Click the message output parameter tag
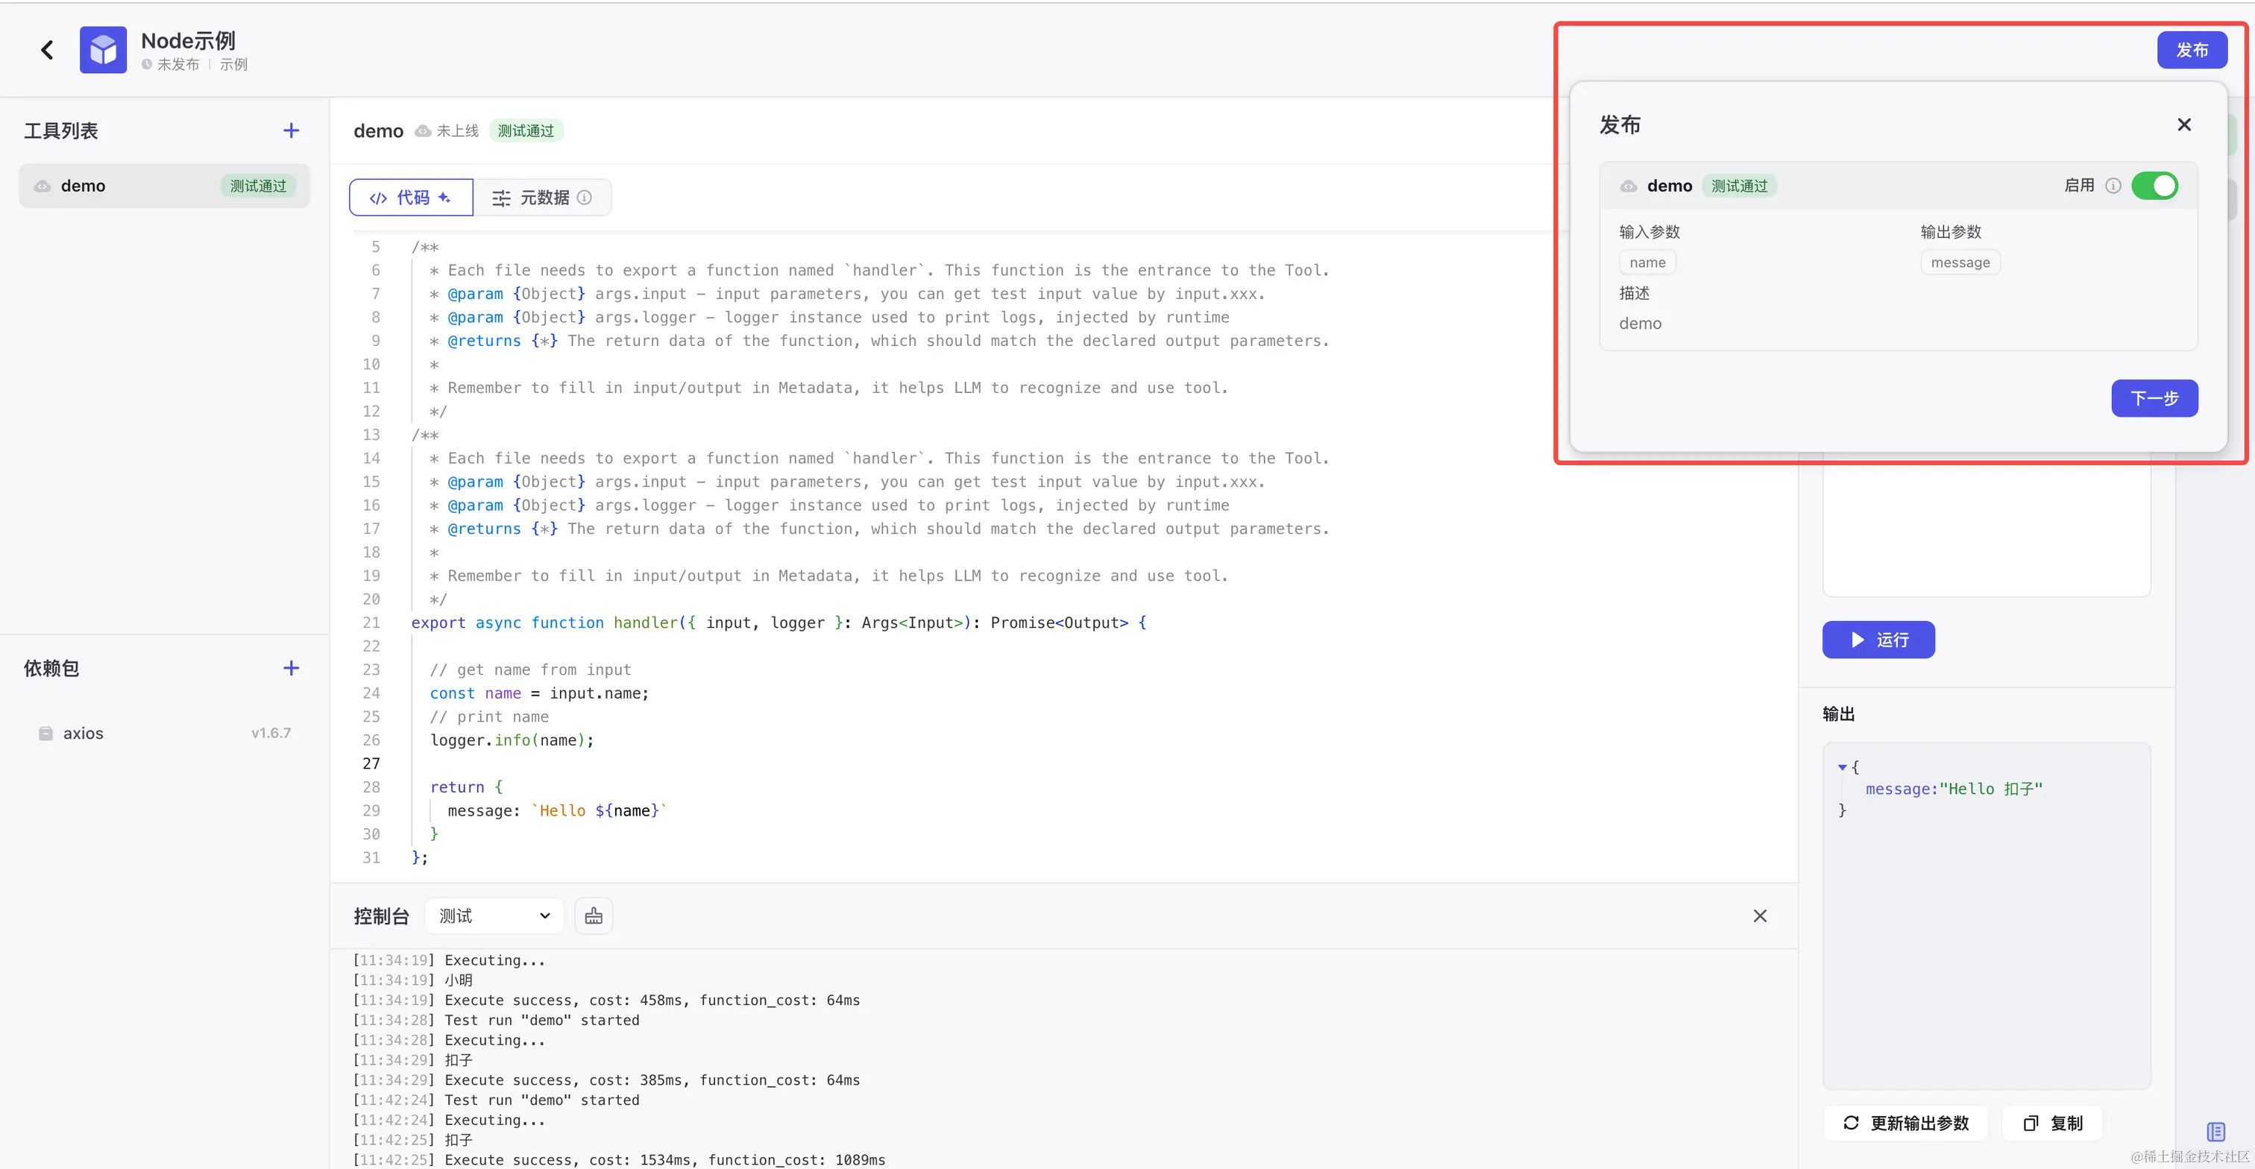Screen dimensions: 2255x1169 coord(1960,262)
